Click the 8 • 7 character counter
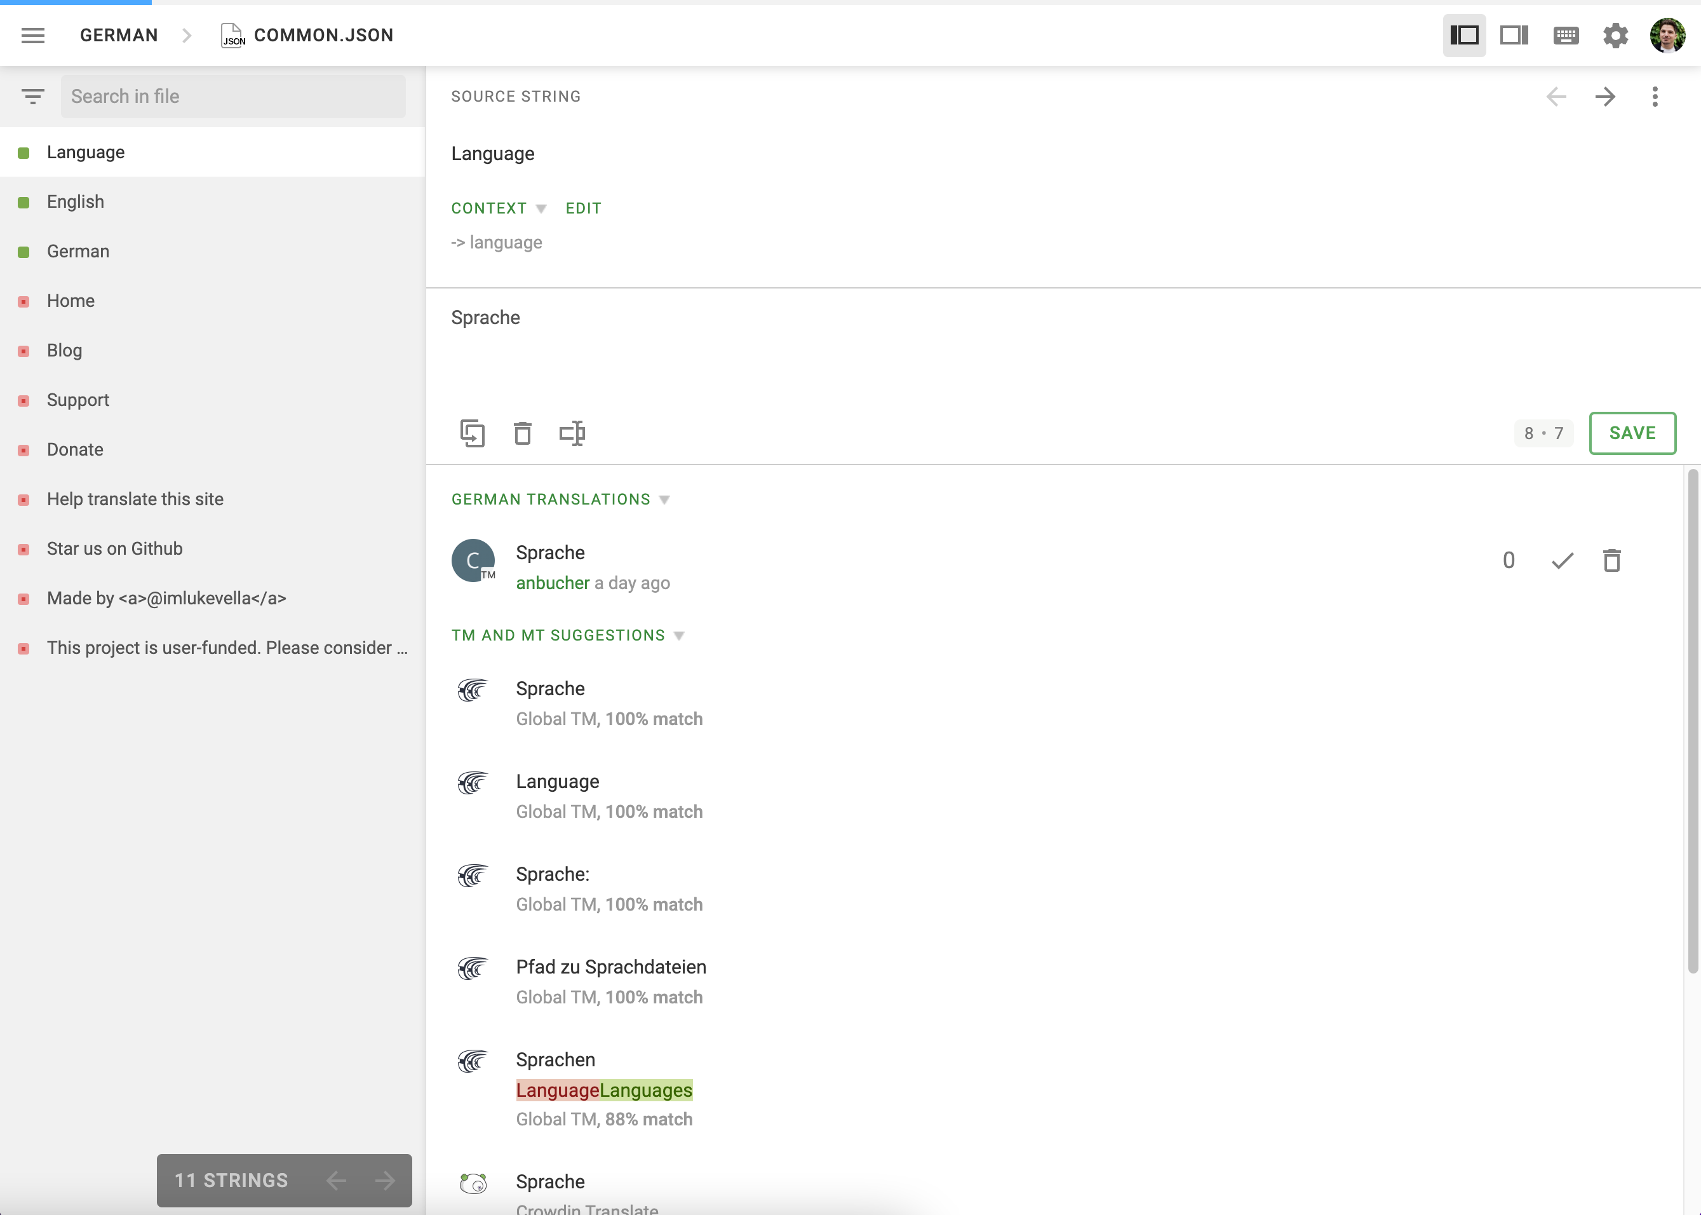Screen dimensions: 1701x1215 tap(1543, 433)
